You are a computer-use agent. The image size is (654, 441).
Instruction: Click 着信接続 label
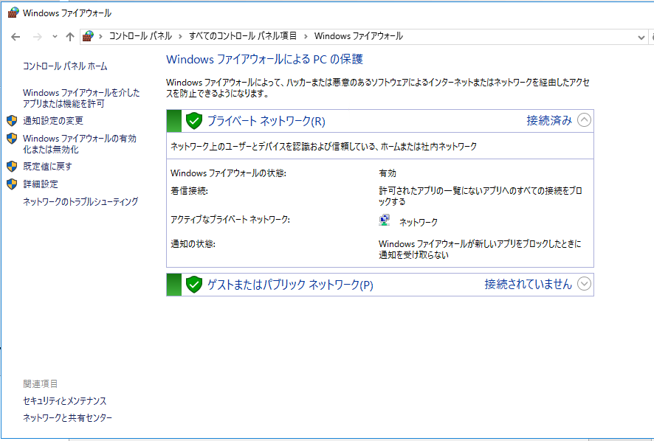190,191
